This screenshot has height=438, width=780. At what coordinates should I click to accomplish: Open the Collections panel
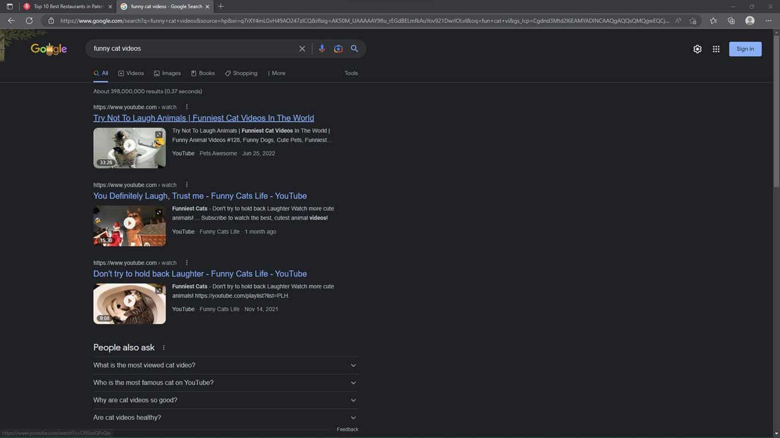point(731,21)
